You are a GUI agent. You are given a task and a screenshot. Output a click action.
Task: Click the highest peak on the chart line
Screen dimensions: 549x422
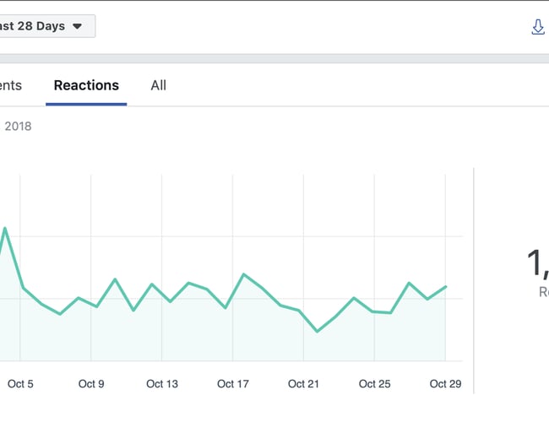[x=5, y=228]
